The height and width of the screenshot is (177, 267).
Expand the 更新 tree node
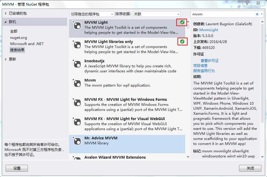click(x=6, y=59)
